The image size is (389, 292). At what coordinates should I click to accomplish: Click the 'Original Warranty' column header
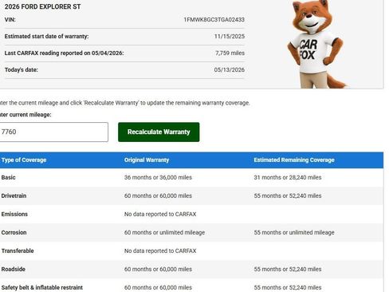147,160
